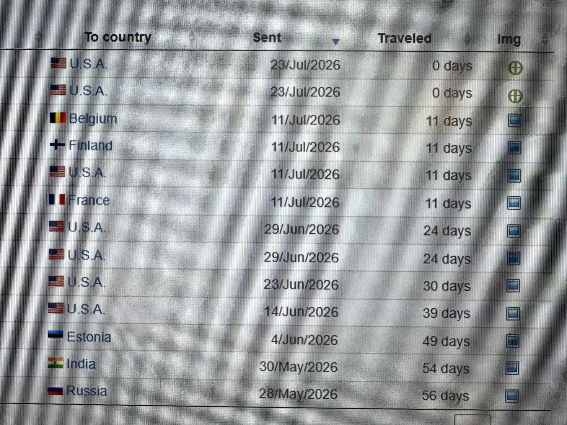Image resolution: width=567 pixels, height=425 pixels.
Task: Open Russia country link
Action: [x=87, y=391]
